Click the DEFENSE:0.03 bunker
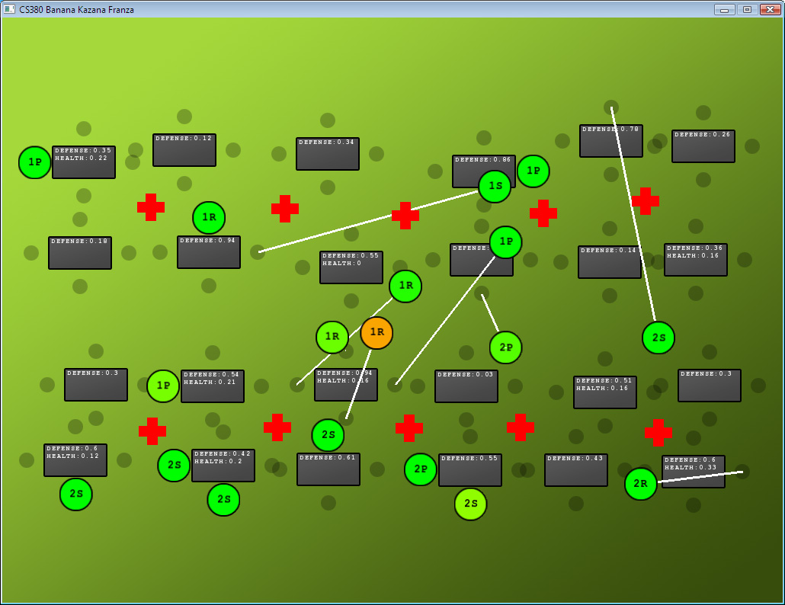 [x=466, y=386]
